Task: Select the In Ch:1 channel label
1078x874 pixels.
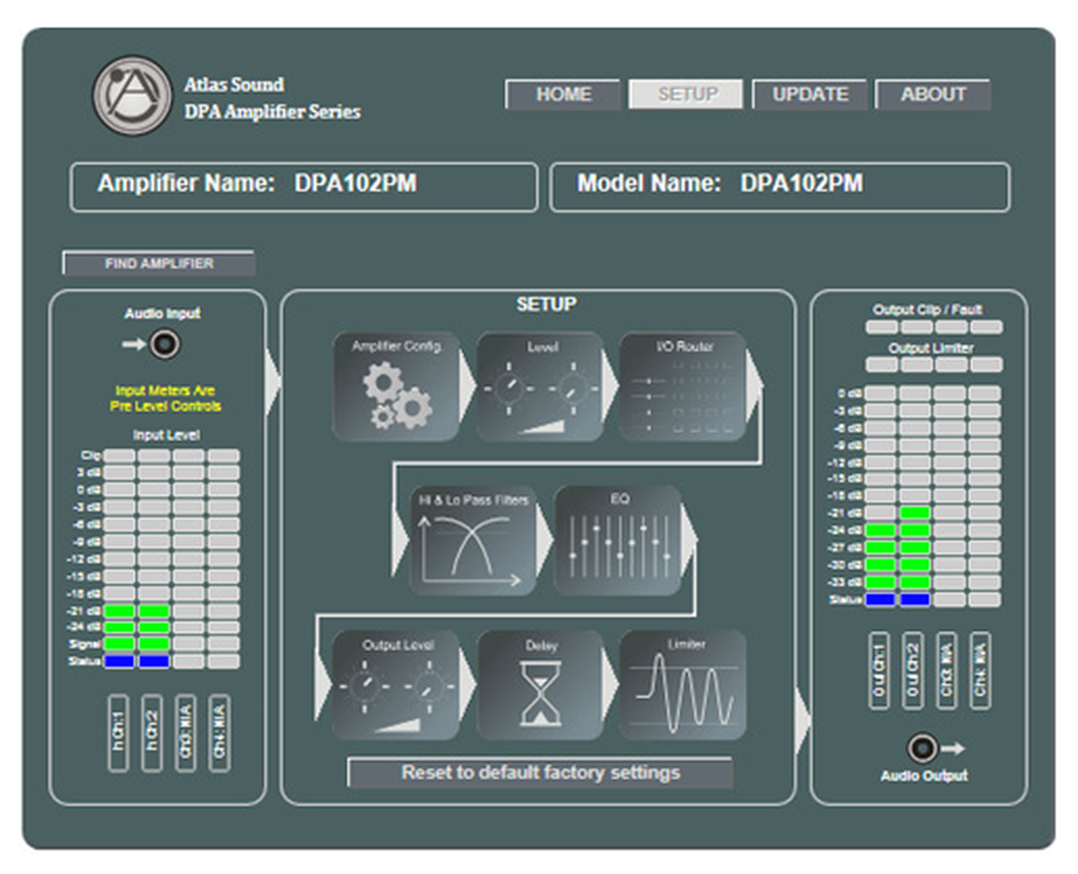Action: pyautogui.click(x=120, y=732)
